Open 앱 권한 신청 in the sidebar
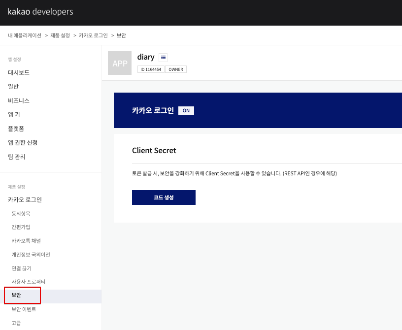Screen dimensions: 402x330 [23, 142]
